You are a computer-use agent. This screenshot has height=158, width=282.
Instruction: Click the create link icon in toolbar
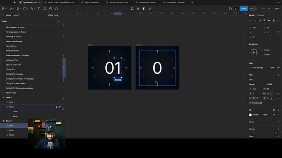click(150, 9)
